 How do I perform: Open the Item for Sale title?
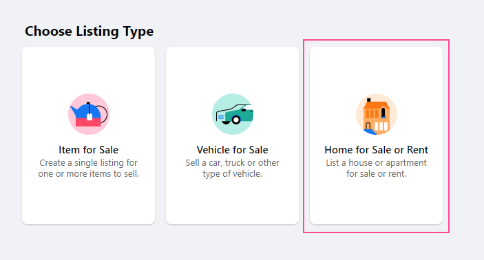coord(89,150)
